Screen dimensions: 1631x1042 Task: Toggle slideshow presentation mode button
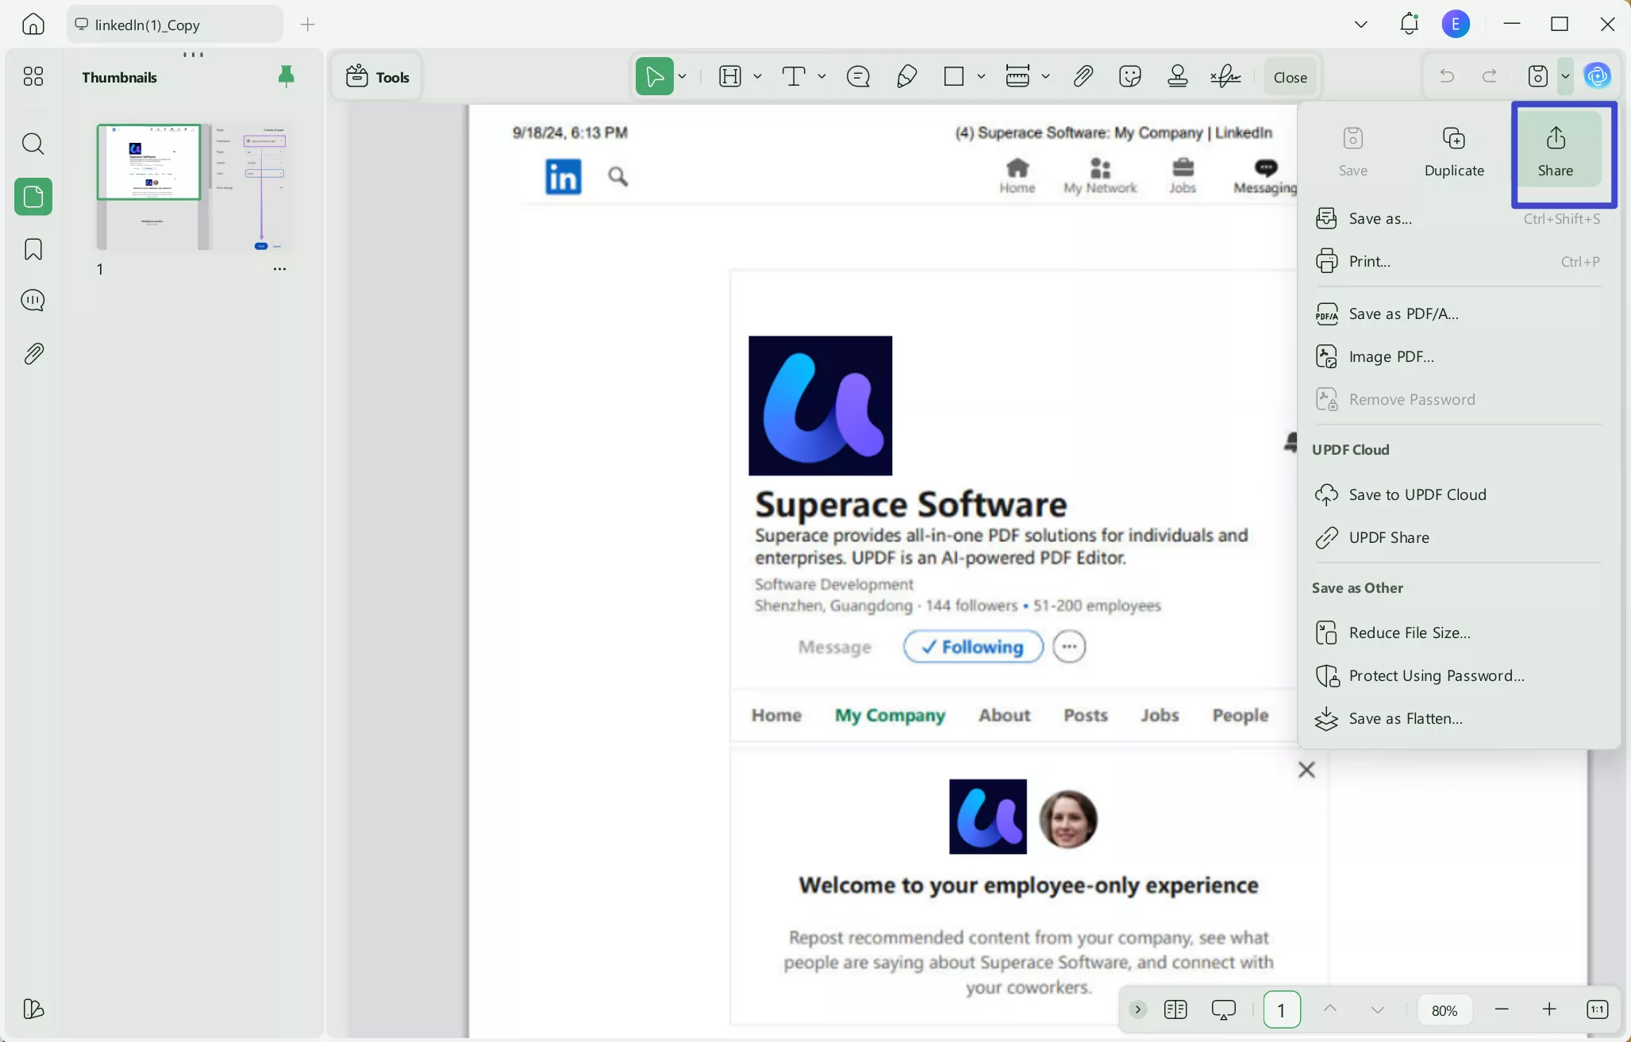pyautogui.click(x=1223, y=1009)
